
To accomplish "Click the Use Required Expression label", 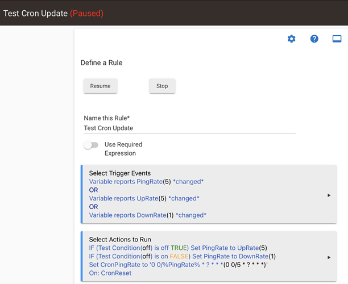I will (123, 149).
